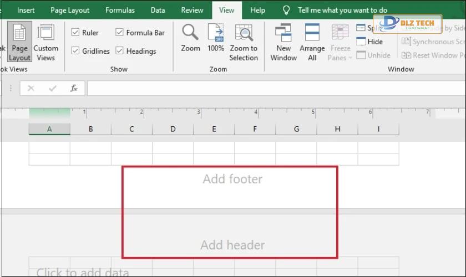The height and width of the screenshot is (277, 466).
Task: Click the formula bar Enter checkmark
Action: tap(53, 88)
